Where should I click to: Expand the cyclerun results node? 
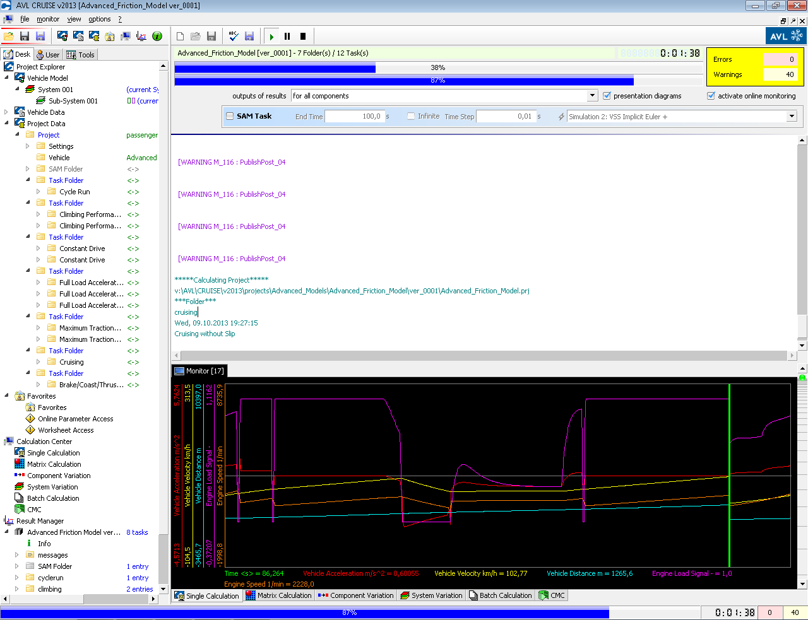(17, 578)
